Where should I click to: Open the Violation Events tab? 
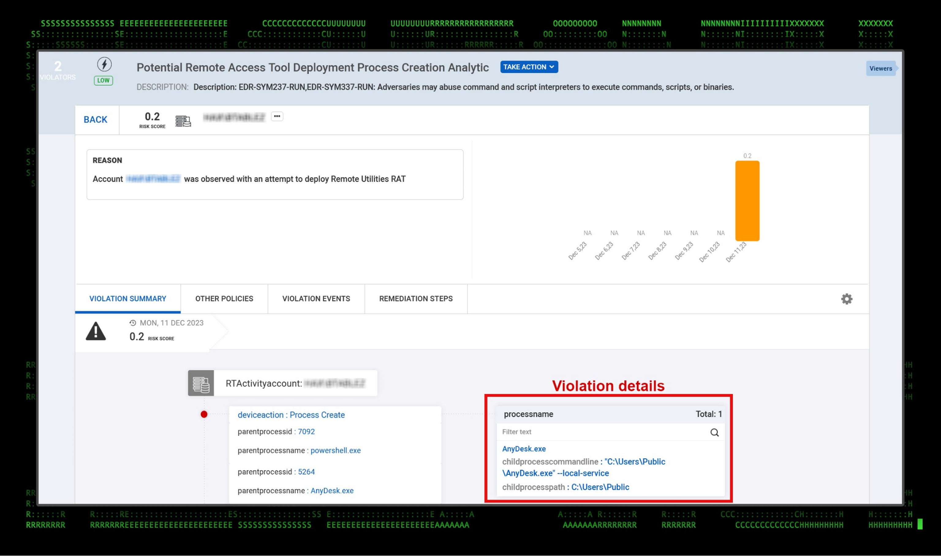(316, 299)
